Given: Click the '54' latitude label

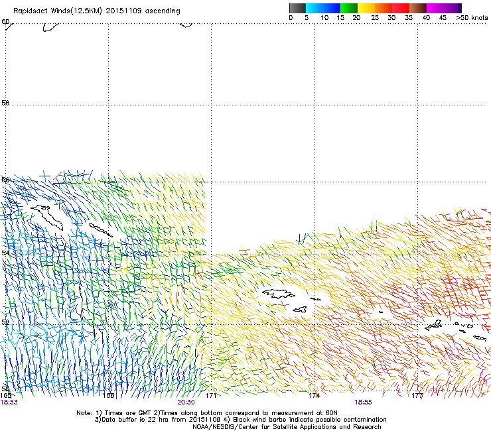Looking at the screenshot, I should (5, 253).
